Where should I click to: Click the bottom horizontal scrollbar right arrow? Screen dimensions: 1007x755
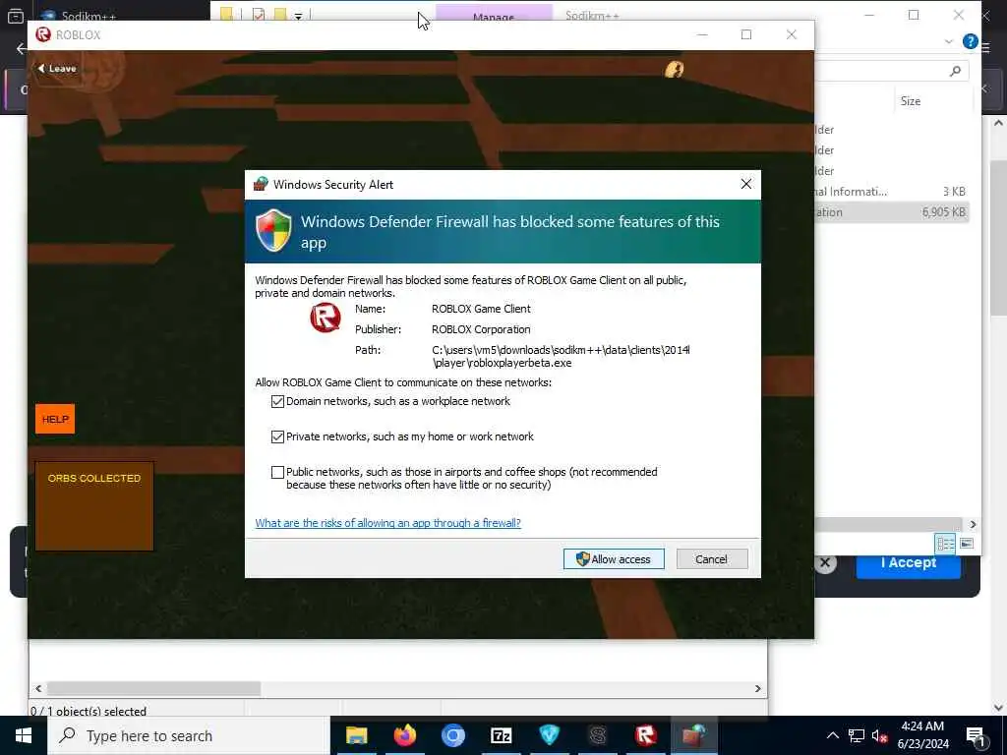coord(758,688)
